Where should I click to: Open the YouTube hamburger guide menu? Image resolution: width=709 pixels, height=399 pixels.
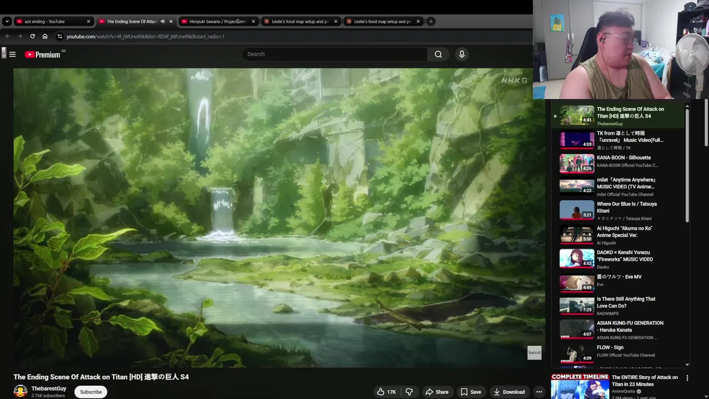tap(12, 54)
